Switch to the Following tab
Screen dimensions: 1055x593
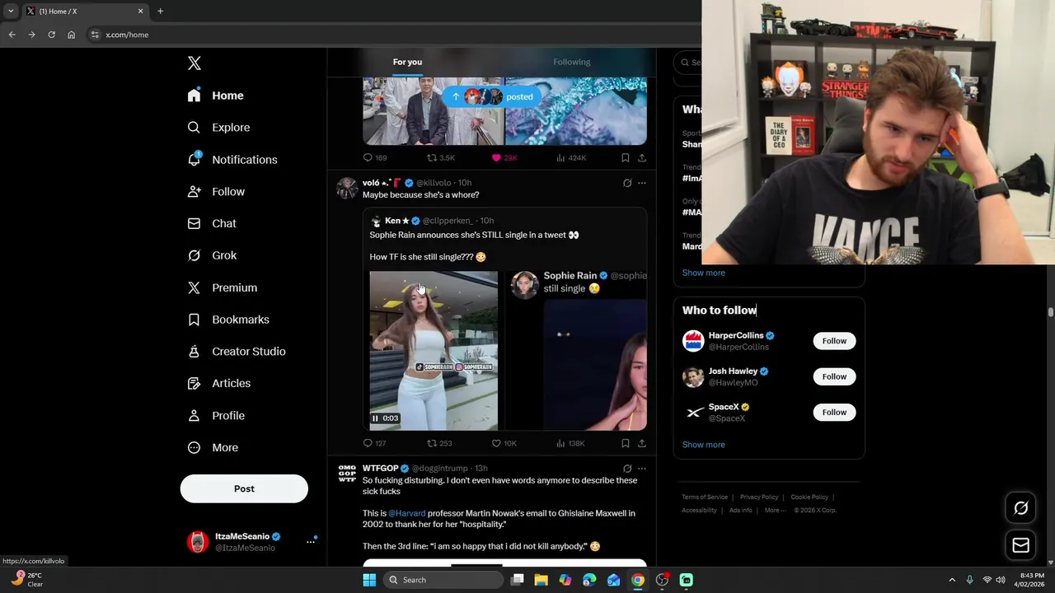click(572, 62)
